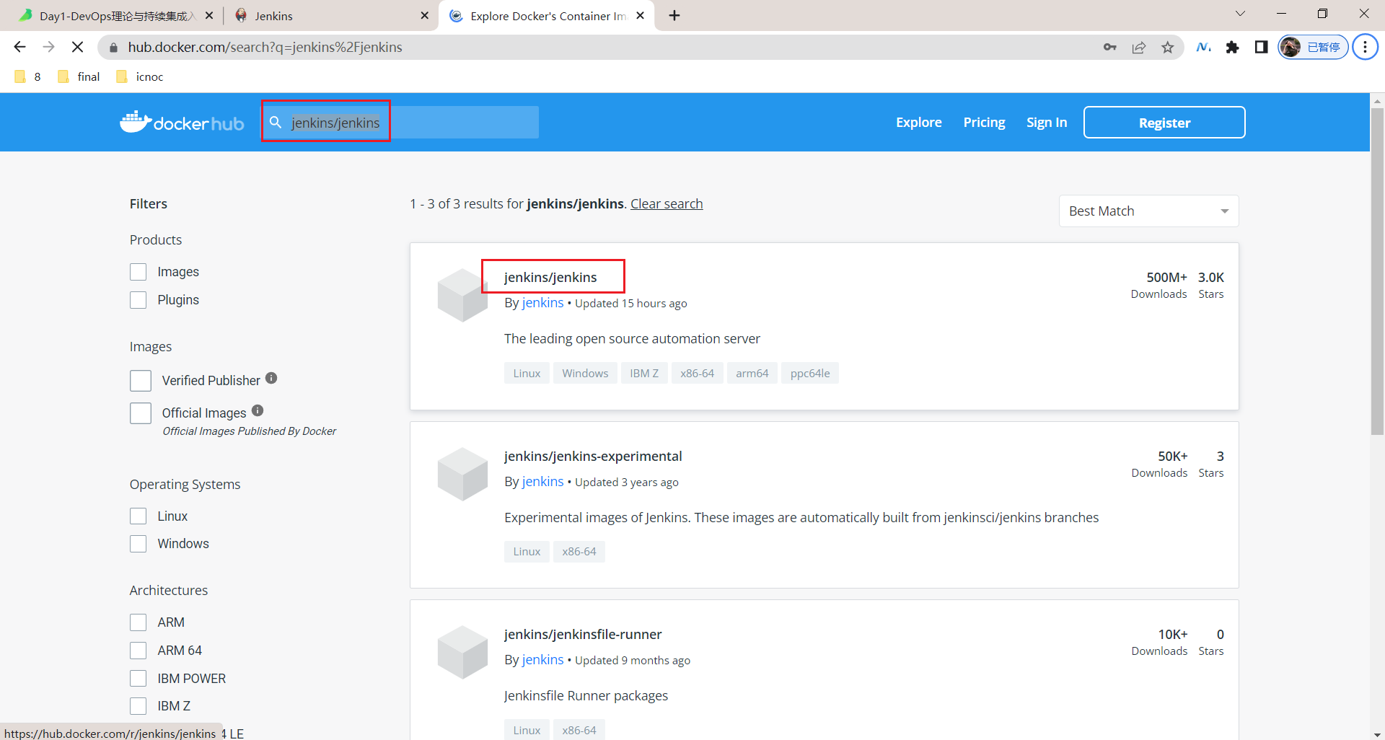The height and width of the screenshot is (740, 1385).
Task: Bookmark this page with the star icon
Action: pos(1167,47)
